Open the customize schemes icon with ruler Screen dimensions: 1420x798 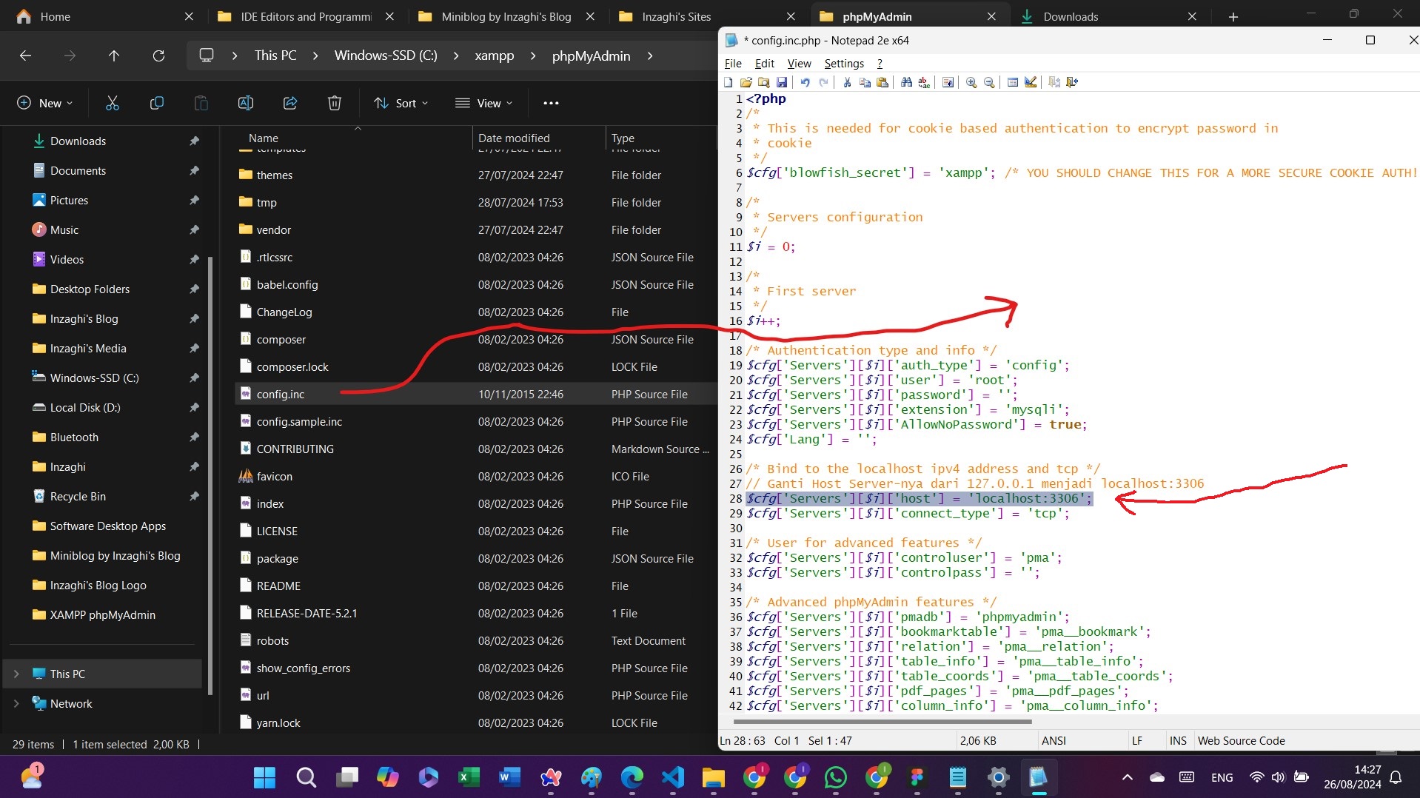point(1031,82)
